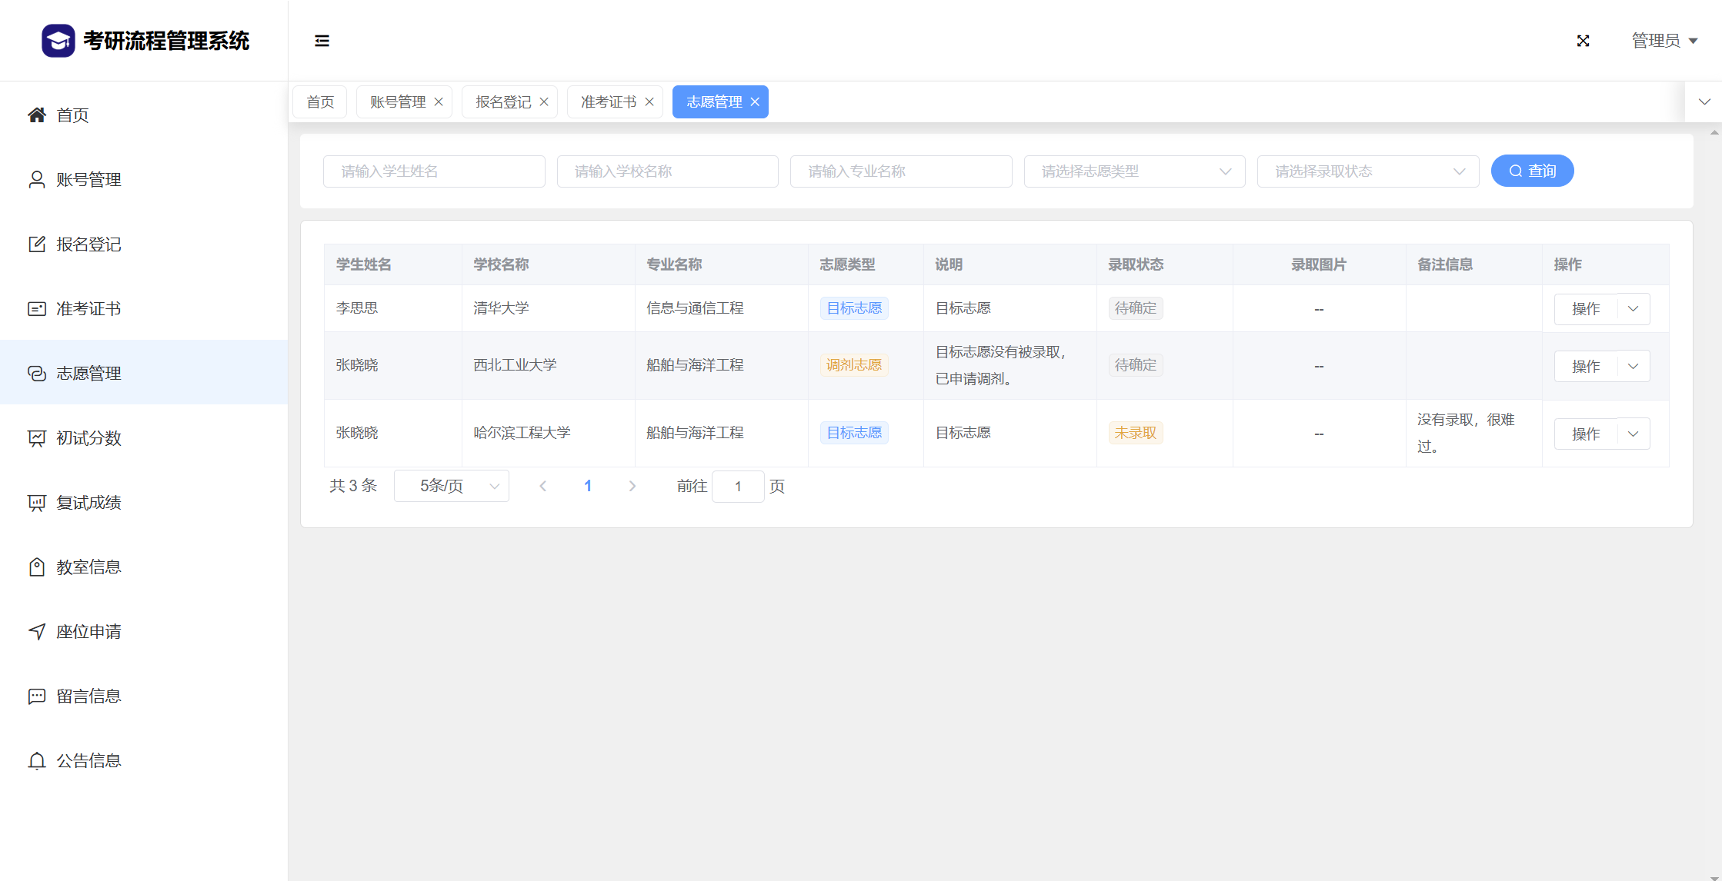Close the 准考证书 tab

[649, 102]
